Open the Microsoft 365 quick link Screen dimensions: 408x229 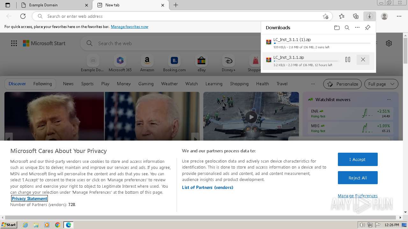tap(120, 64)
